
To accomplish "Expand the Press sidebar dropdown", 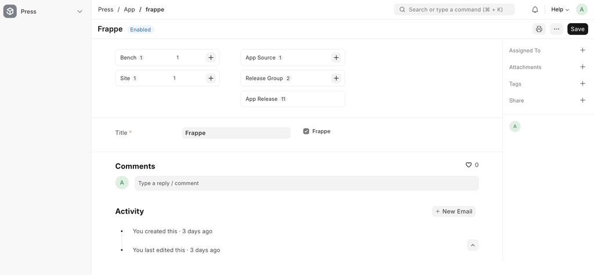I will pos(79,12).
